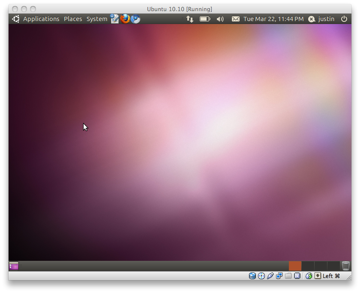Click the VirtualBox mouse integration icon
360x293 pixels.
pos(309,276)
